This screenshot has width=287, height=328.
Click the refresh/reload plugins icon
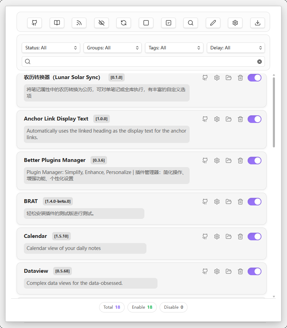tap(124, 23)
